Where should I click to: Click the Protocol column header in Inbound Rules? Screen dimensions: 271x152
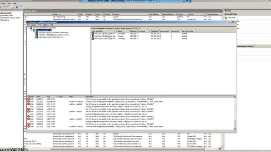pos(181,14)
